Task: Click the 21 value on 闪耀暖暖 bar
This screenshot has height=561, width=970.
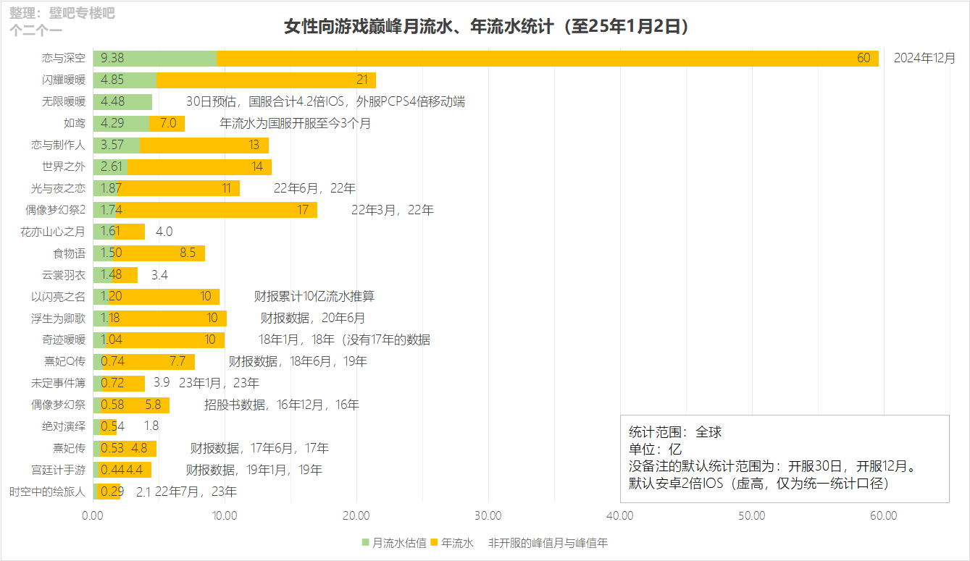Action: coord(362,80)
